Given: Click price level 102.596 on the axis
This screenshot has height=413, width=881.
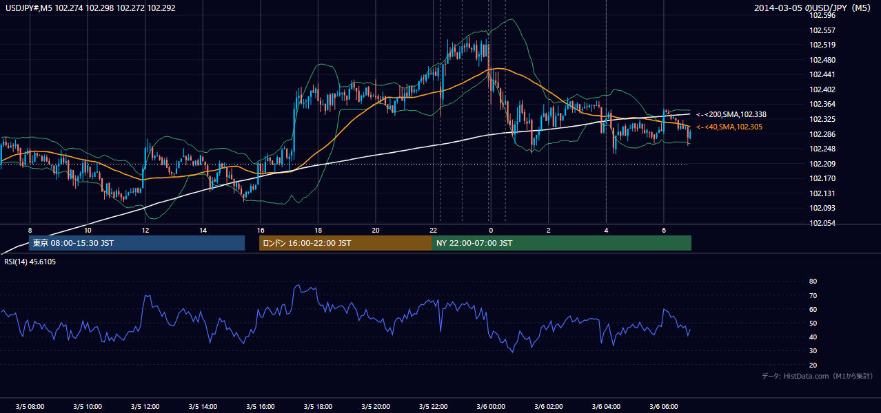Looking at the screenshot, I should pyautogui.click(x=821, y=15).
